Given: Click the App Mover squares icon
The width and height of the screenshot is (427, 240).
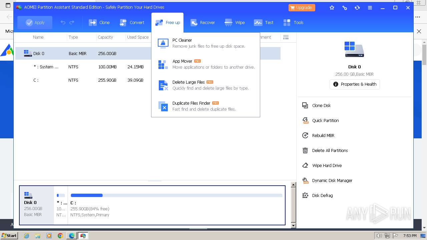Looking at the screenshot, I should (163, 64).
